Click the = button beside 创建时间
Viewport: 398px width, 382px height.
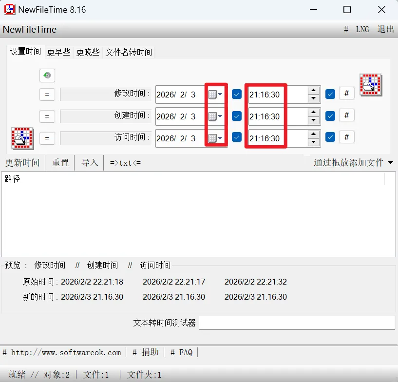pyautogui.click(x=47, y=116)
